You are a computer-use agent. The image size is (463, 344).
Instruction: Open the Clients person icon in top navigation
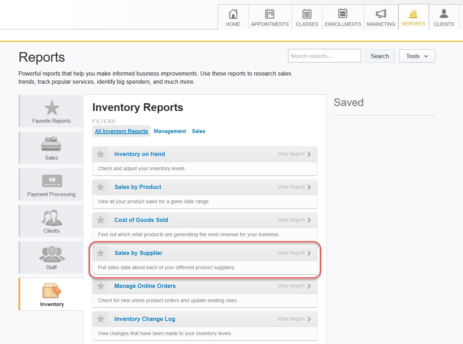tap(443, 14)
